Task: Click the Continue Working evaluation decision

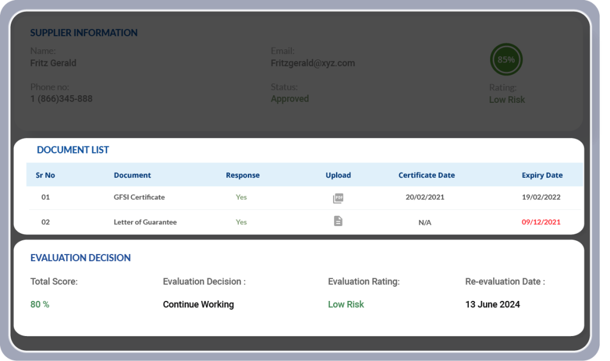Action: pos(198,305)
